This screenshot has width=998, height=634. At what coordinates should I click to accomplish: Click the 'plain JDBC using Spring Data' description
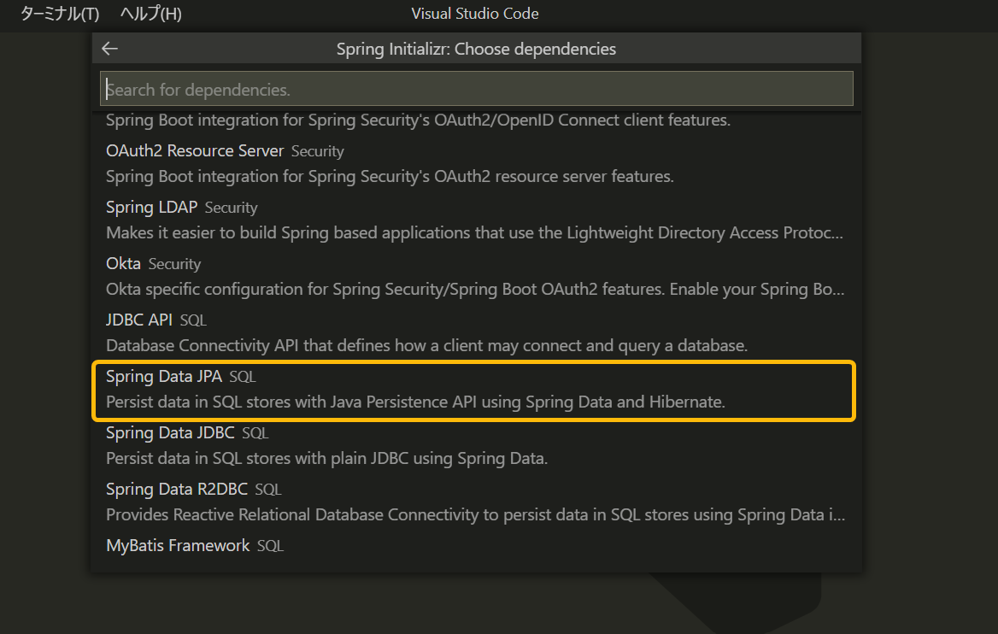326,459
